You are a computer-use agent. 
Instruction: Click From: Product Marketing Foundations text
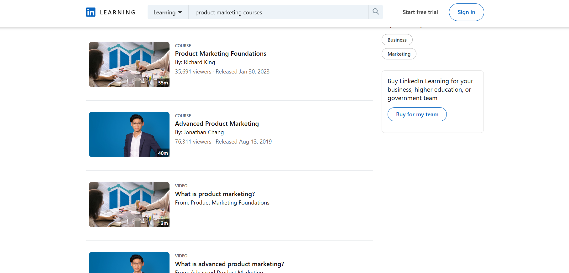coord(222,203)
